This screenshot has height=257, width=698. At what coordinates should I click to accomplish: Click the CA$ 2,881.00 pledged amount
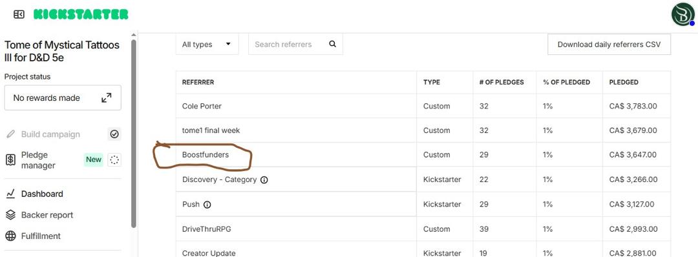click(633, 253)
